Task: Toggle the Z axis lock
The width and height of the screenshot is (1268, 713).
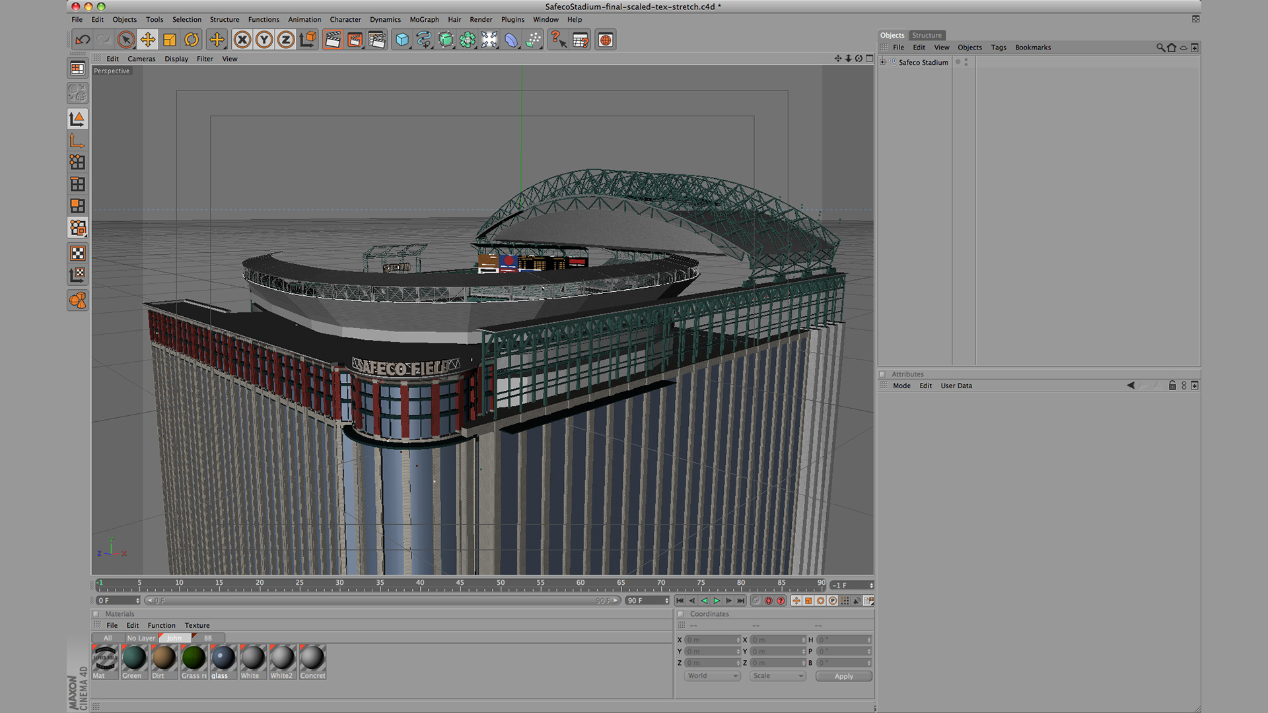Action: tap(285, 40)
